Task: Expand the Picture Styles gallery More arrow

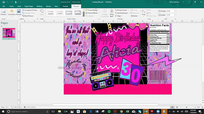Action: [x=84, y=16]
